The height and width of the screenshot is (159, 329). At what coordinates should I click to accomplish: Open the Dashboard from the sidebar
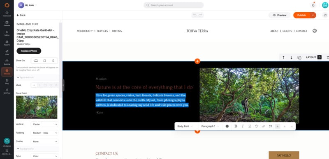tap(7, 14)
